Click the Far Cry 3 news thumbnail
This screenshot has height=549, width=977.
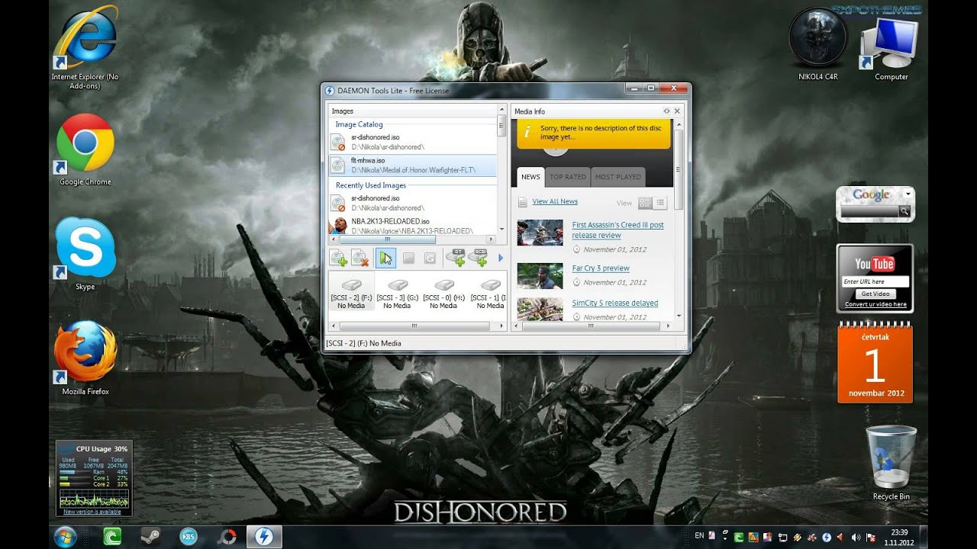point(540,275)
